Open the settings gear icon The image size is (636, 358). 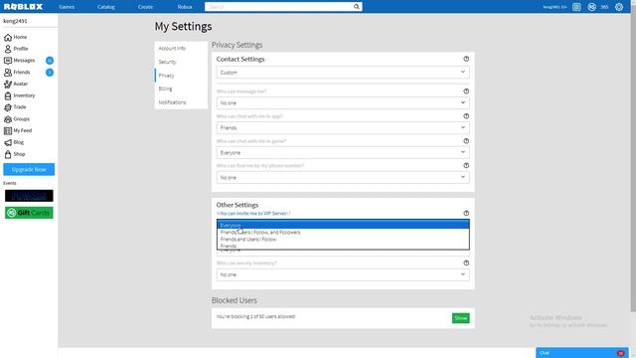(618, 7)
